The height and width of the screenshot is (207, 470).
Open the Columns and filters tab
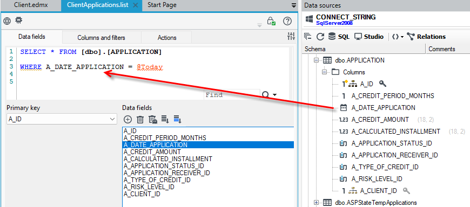[102, 38]
